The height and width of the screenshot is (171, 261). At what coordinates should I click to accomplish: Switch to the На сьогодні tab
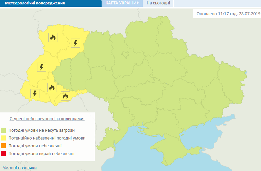tap(158, 3)
